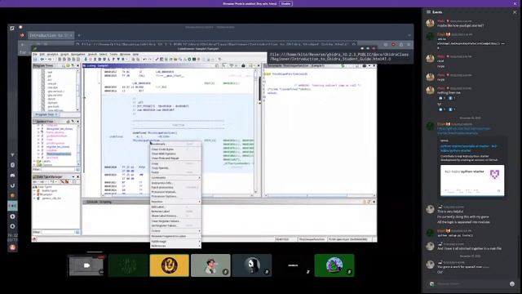
Task: Click the Symbol Tree filter field
Action: (58, 169)
